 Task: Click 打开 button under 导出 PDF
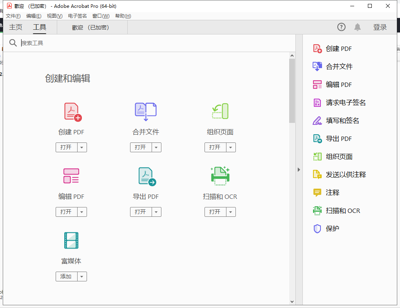pos(141,212)
